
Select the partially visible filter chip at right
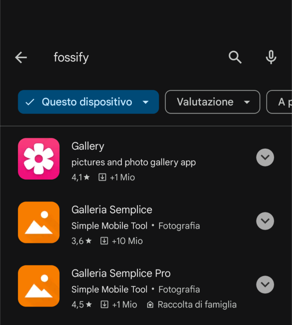pyautogui.click(x=281, y=102)
